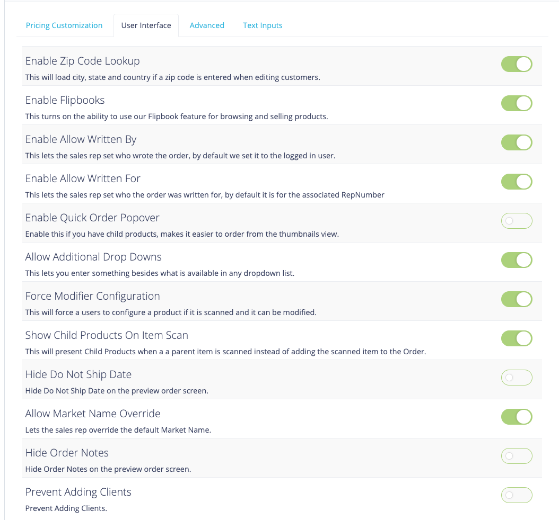The height and width of the screenshot is (520, 559).
Task: Disable Allow Additional Drop Downs switch
Action: tap(517, 260)
